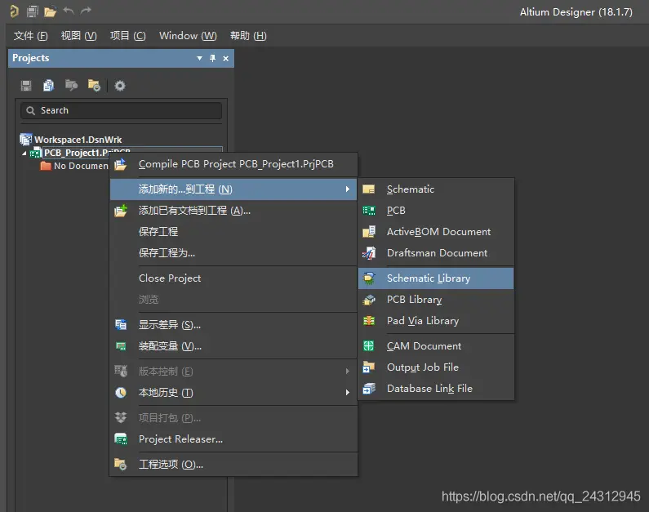Click the add existing document icon
This screenshot has height=512, width=649.
[121, 211]
